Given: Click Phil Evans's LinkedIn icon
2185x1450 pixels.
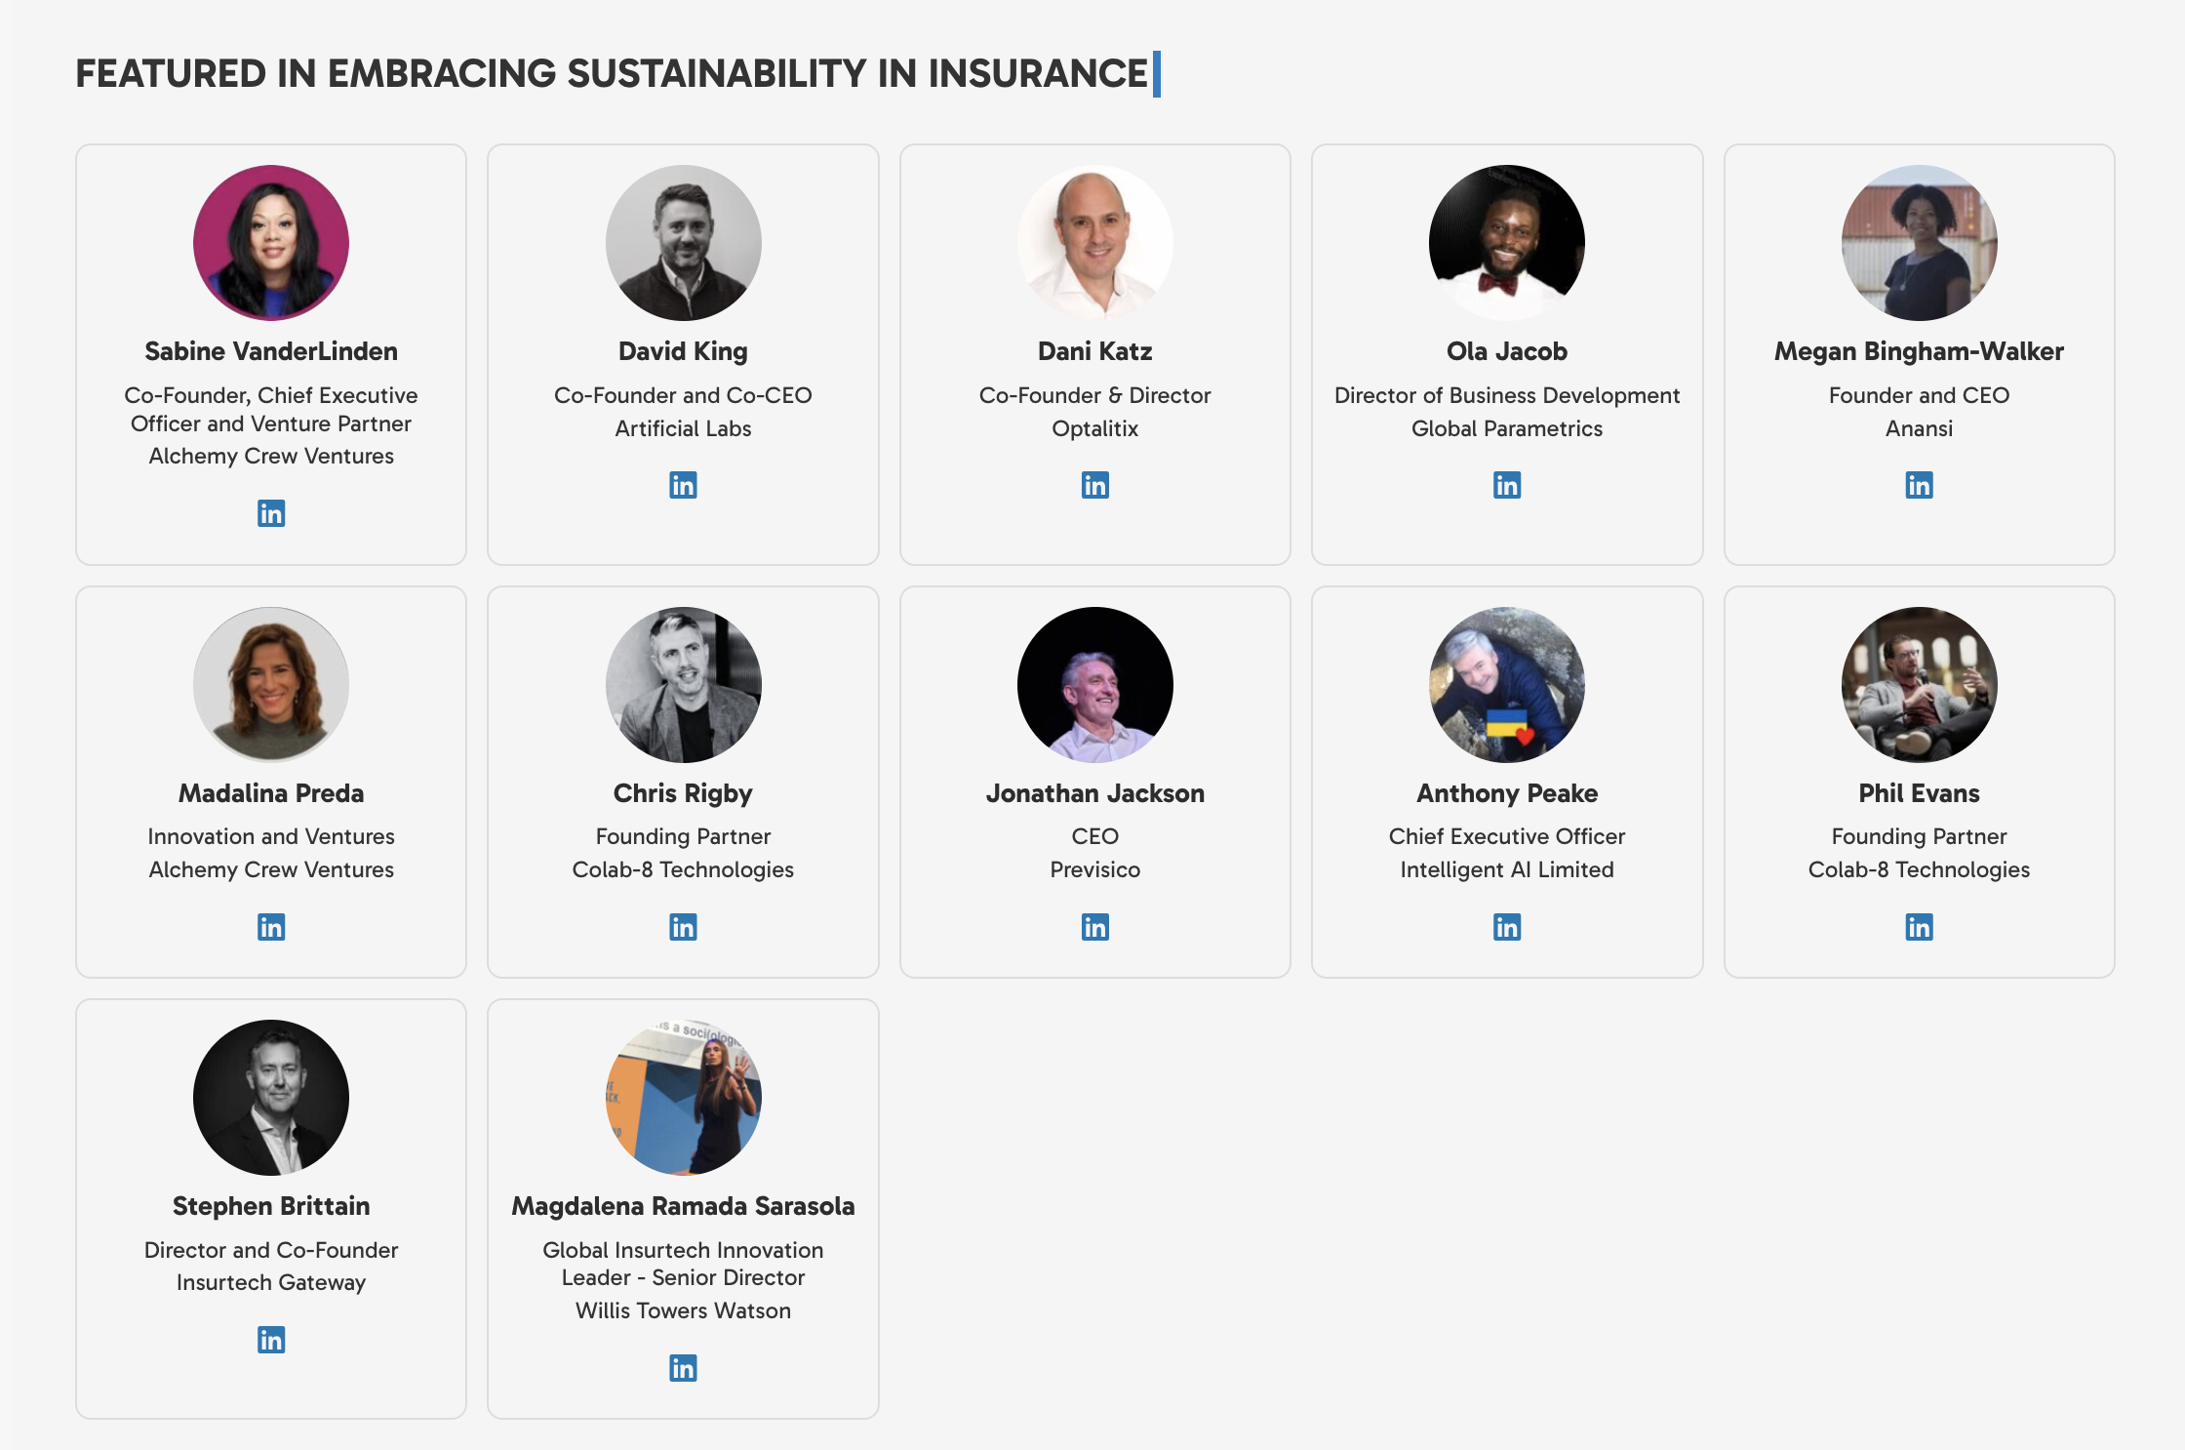Looking at the screenshot, I should [x=1919, y=927].
